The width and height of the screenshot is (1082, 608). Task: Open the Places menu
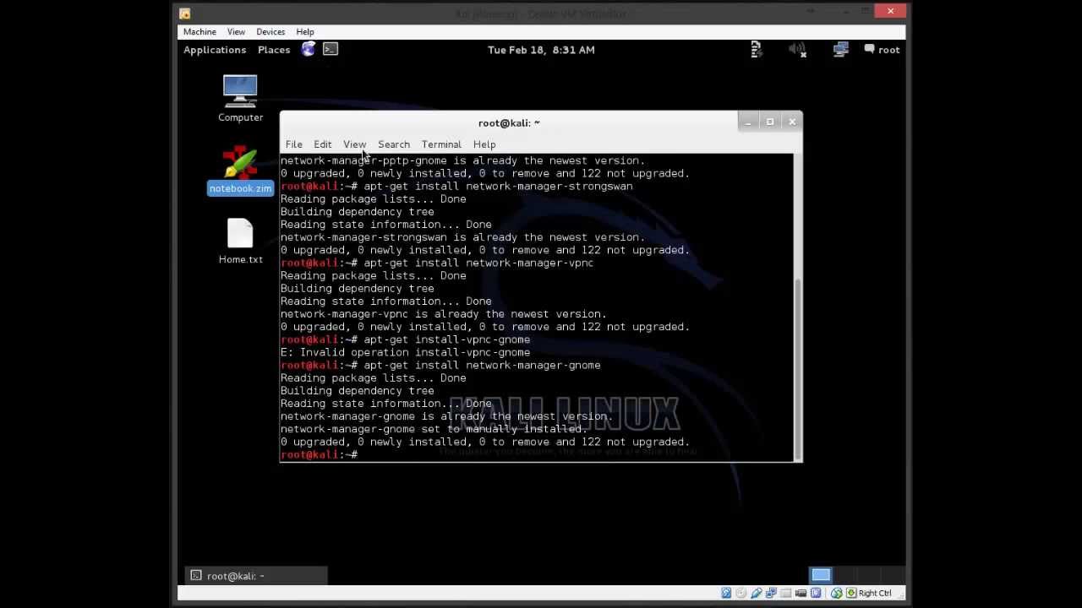[274, 50]
